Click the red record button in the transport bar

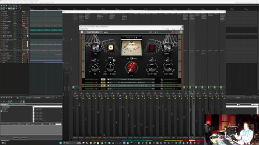pyautogui.click(x=15, y=98)
